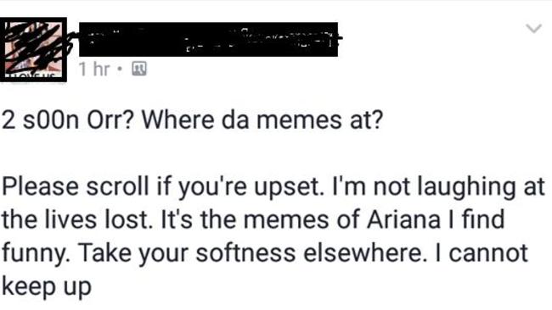Image resolution: width=552 pixels, height=310 pixels.
Task: Click the phrase 'It's the memes of'
Action: pyautogui.click(x=260, y=219)
